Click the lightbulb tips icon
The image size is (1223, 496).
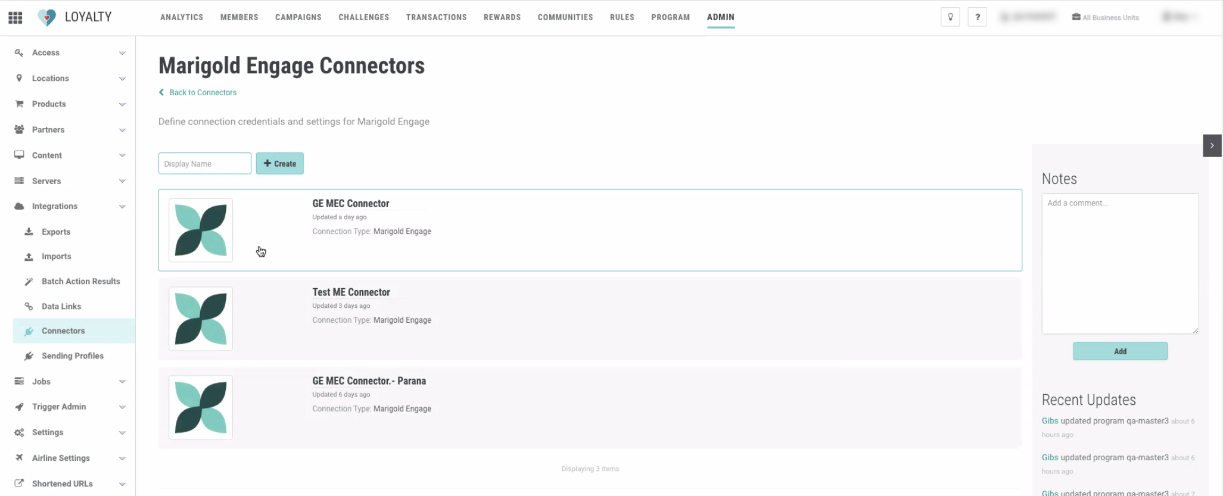950,17
